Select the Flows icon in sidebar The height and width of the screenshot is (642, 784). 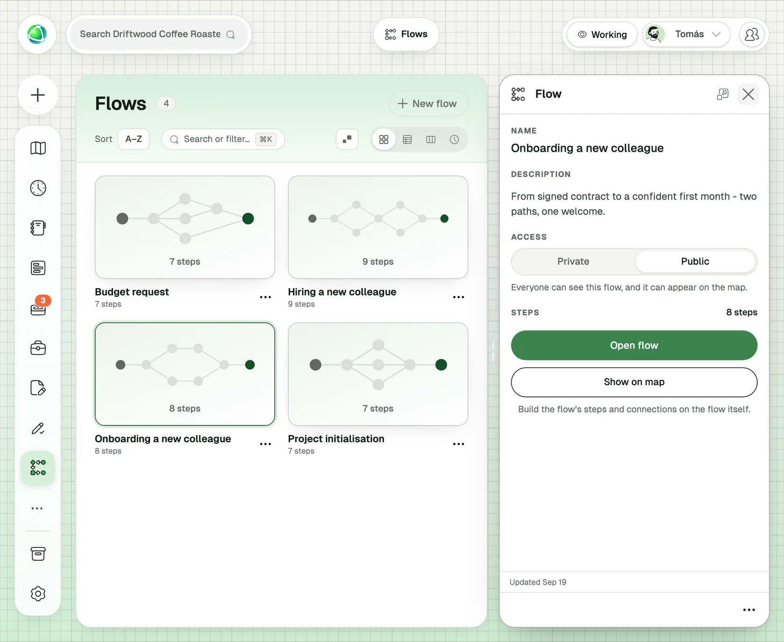coord(38,468)
